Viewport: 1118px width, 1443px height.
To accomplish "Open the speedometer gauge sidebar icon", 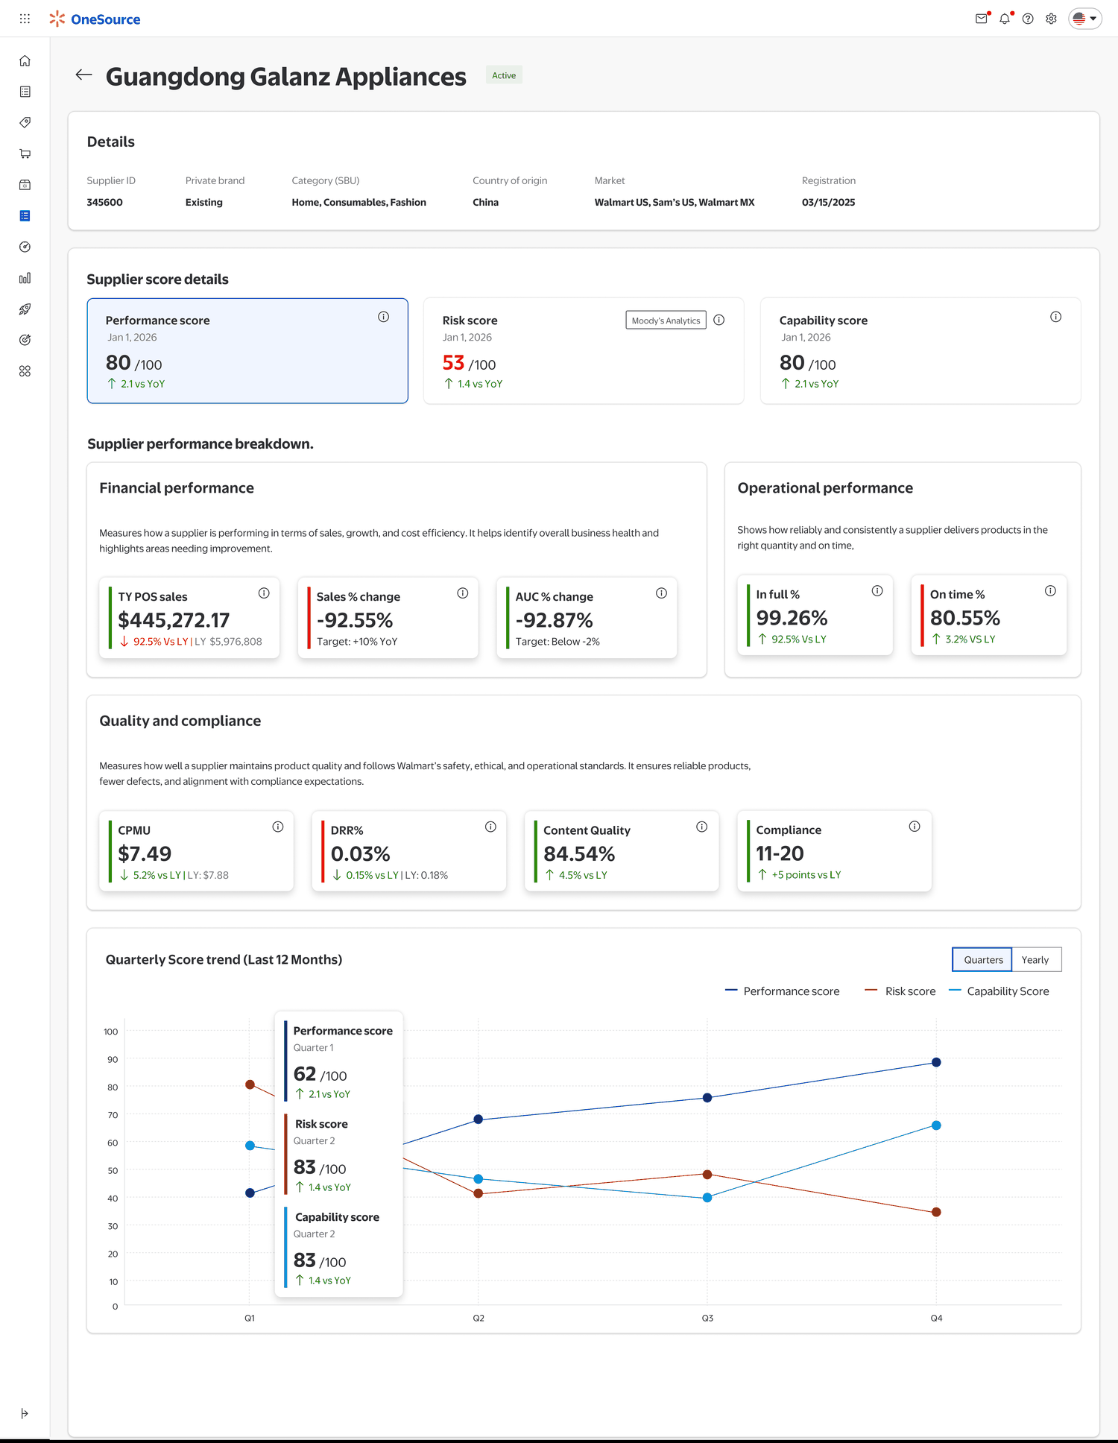I will tap(25, 247).
